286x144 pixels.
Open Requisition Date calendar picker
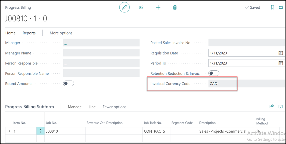[x=281, y=53]
